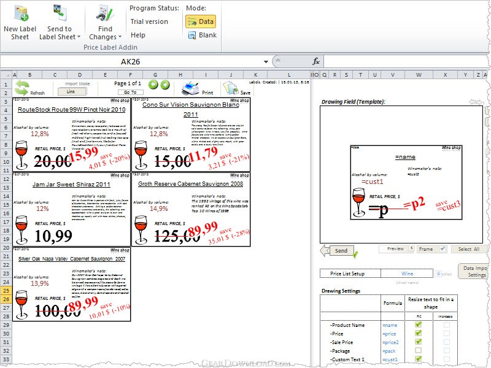Viewport: 491px width, 368px height.
Task: Click the Groth Reserve Cabernet Sauvignon 2008 title
Action: click(x=191, y=184)
